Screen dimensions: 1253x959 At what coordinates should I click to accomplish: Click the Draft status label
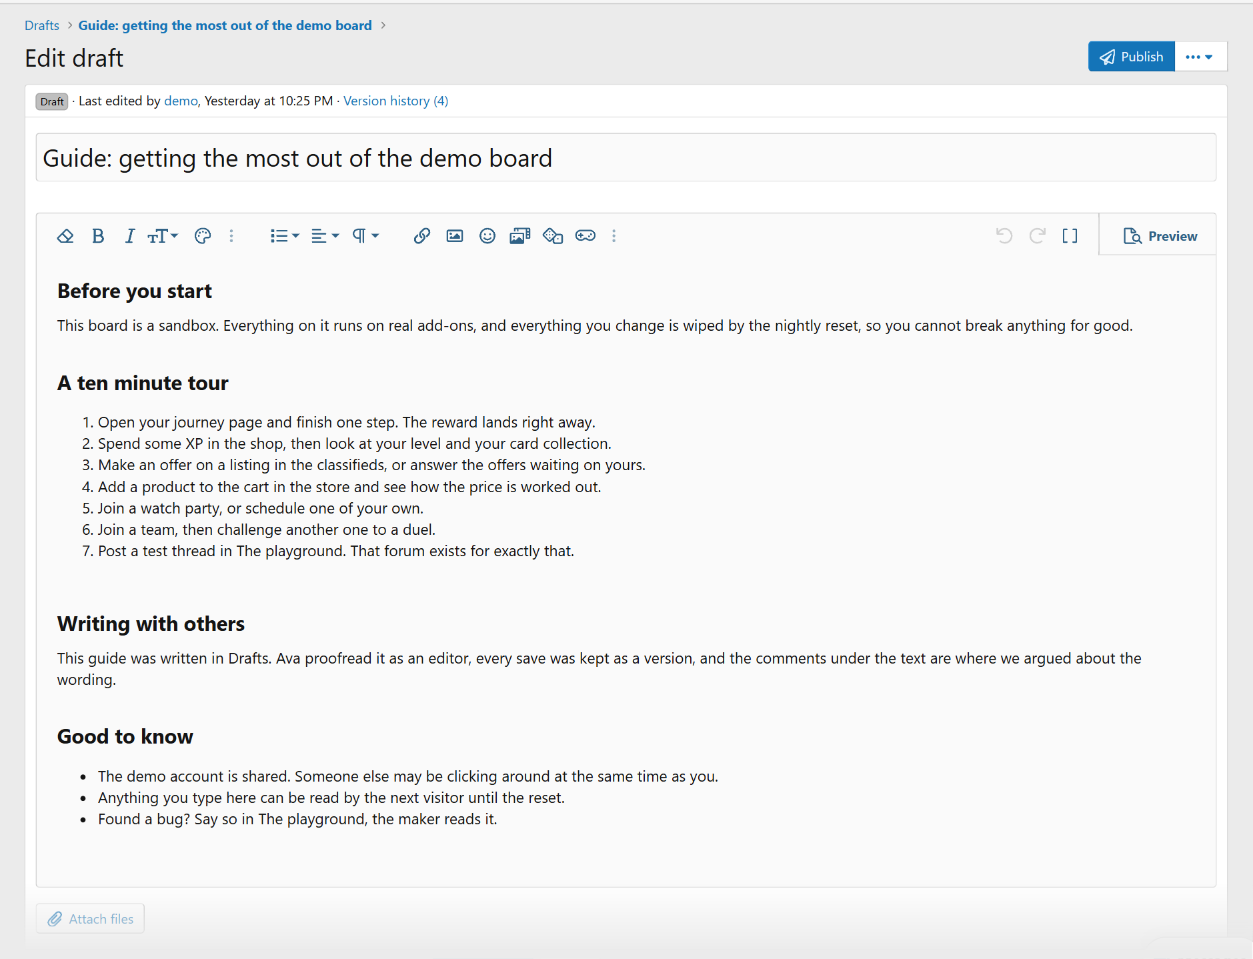tap(52, 101)
